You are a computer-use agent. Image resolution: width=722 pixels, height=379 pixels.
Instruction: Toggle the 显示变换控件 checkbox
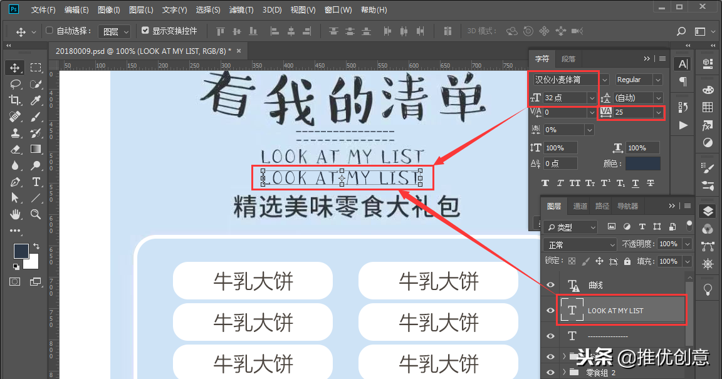click(x=145, y=31)
